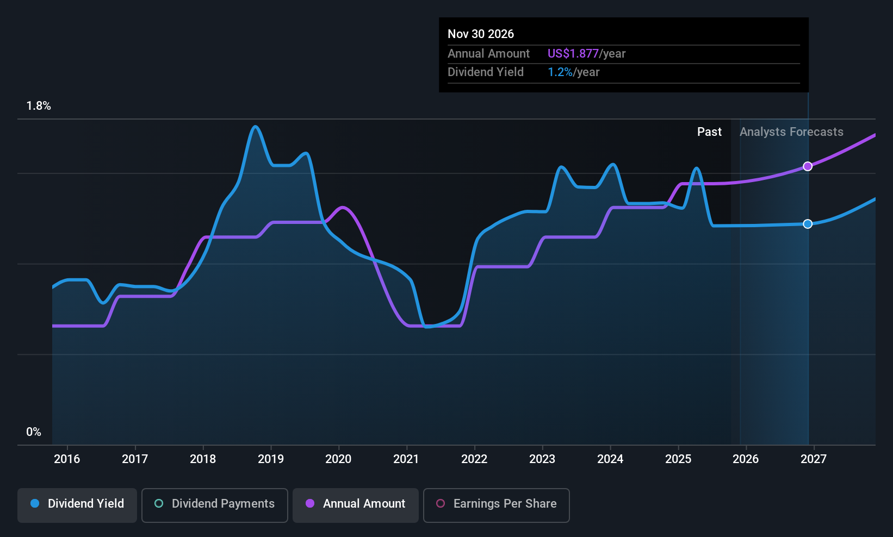Image resolution: width=893 pixels, height=537 pixels.
Task: Click the 2018 x-axis label
Action: tap(203, 459)
